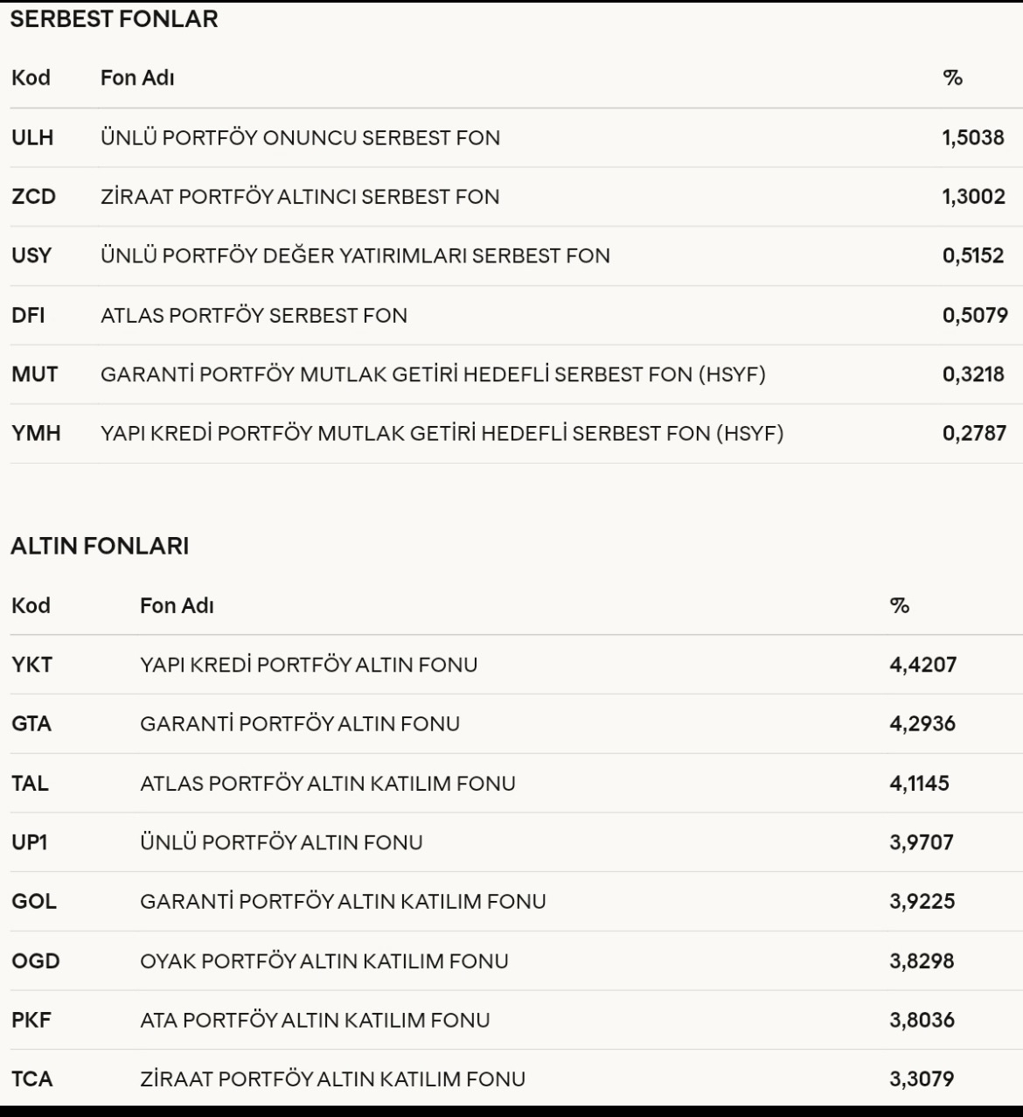Viewport: 1023px width, 1117px height.
Task: Click the PKF fund code
Action: (31, 1020)
